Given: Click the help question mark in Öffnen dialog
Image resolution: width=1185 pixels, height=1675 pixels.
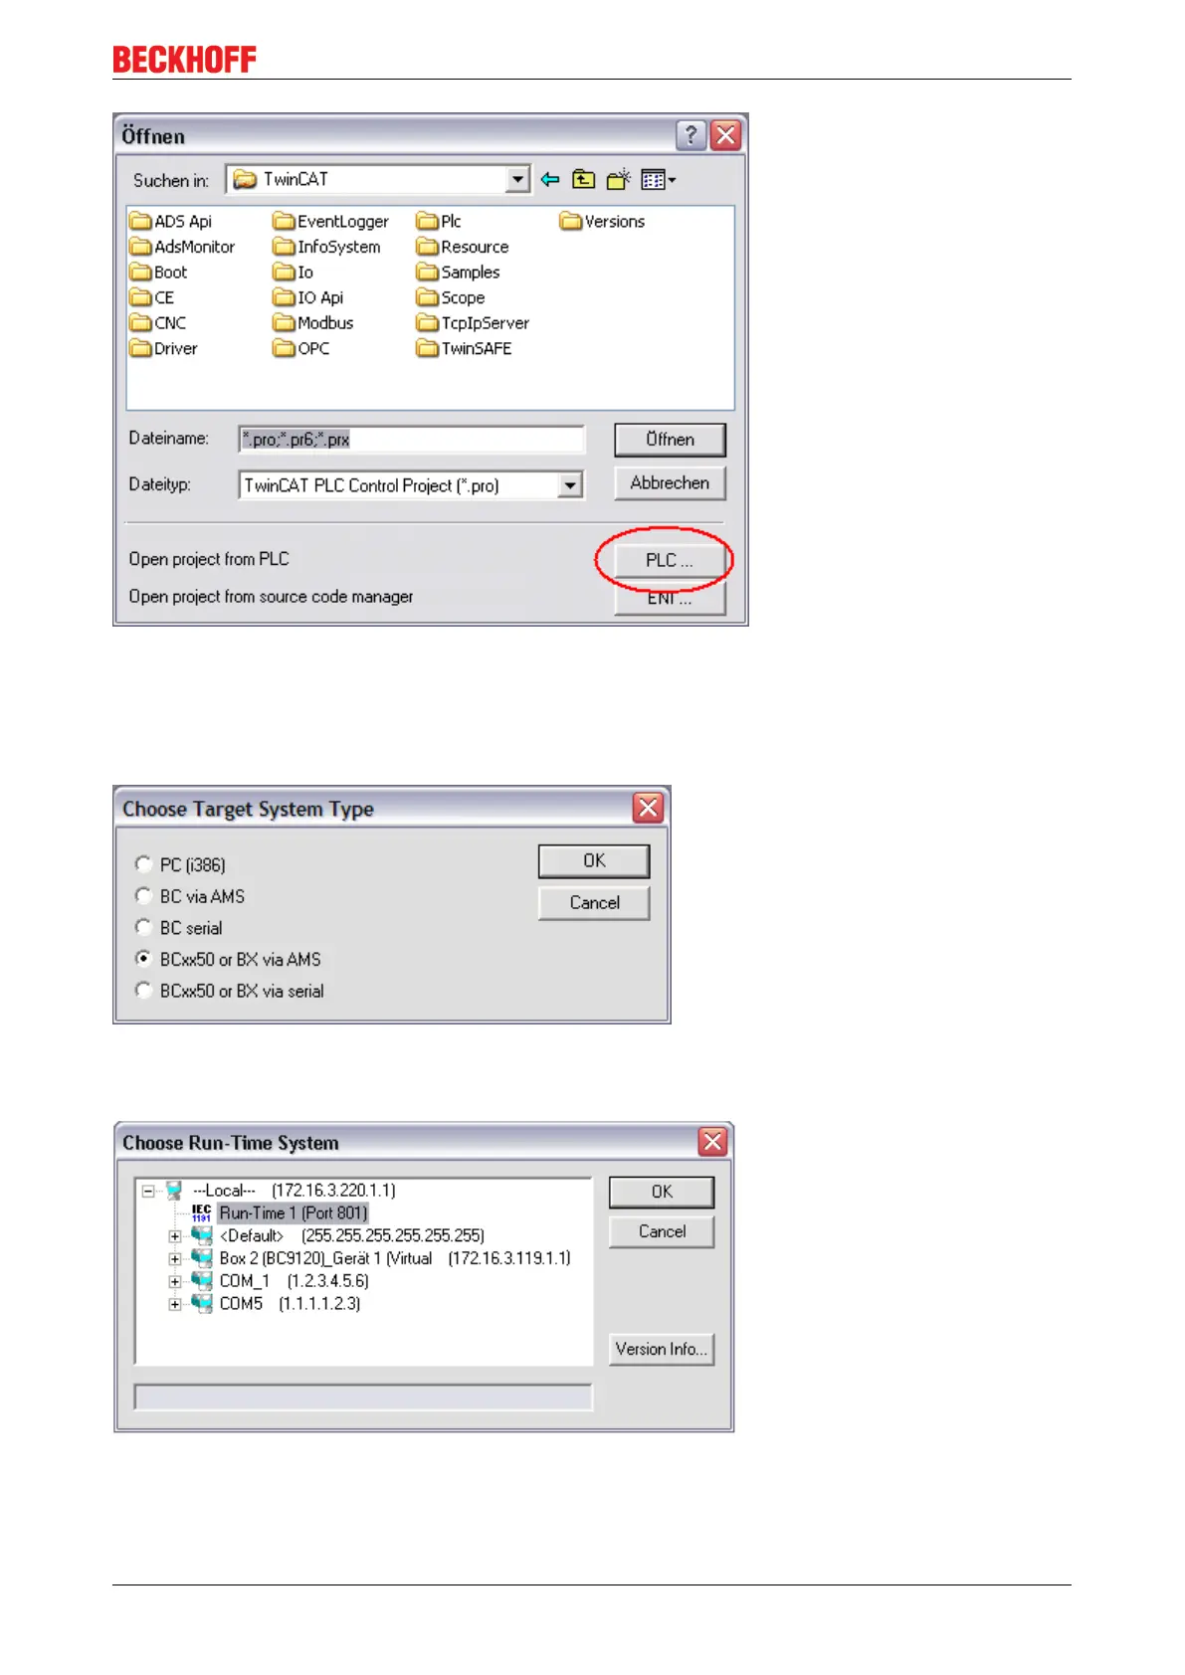Looking at the screenshot, I should [691, 135].
